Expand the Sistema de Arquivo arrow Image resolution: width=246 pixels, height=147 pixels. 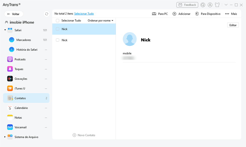(5, 137)
